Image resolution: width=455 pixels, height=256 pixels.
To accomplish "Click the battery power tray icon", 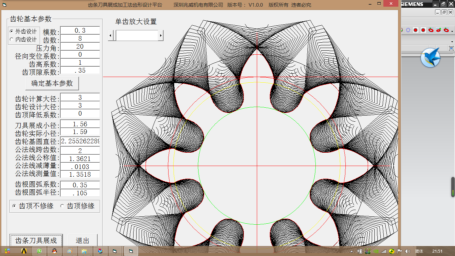I will 360,251.
